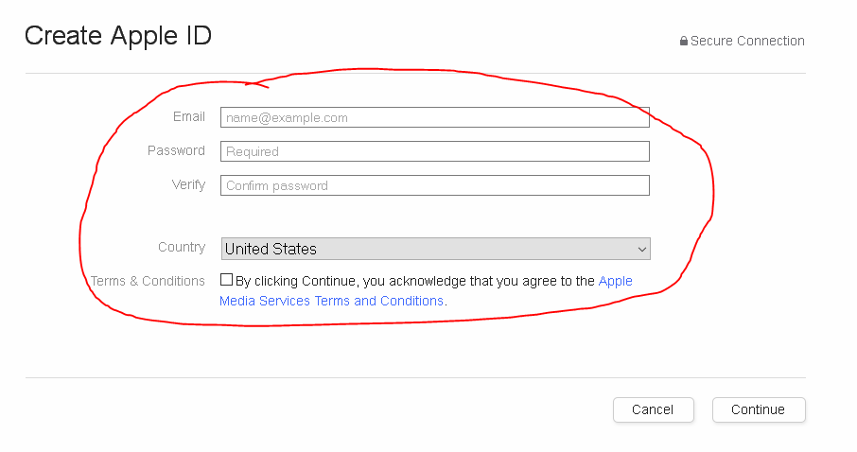Click the 'United States' selected country value

point(271,249)
